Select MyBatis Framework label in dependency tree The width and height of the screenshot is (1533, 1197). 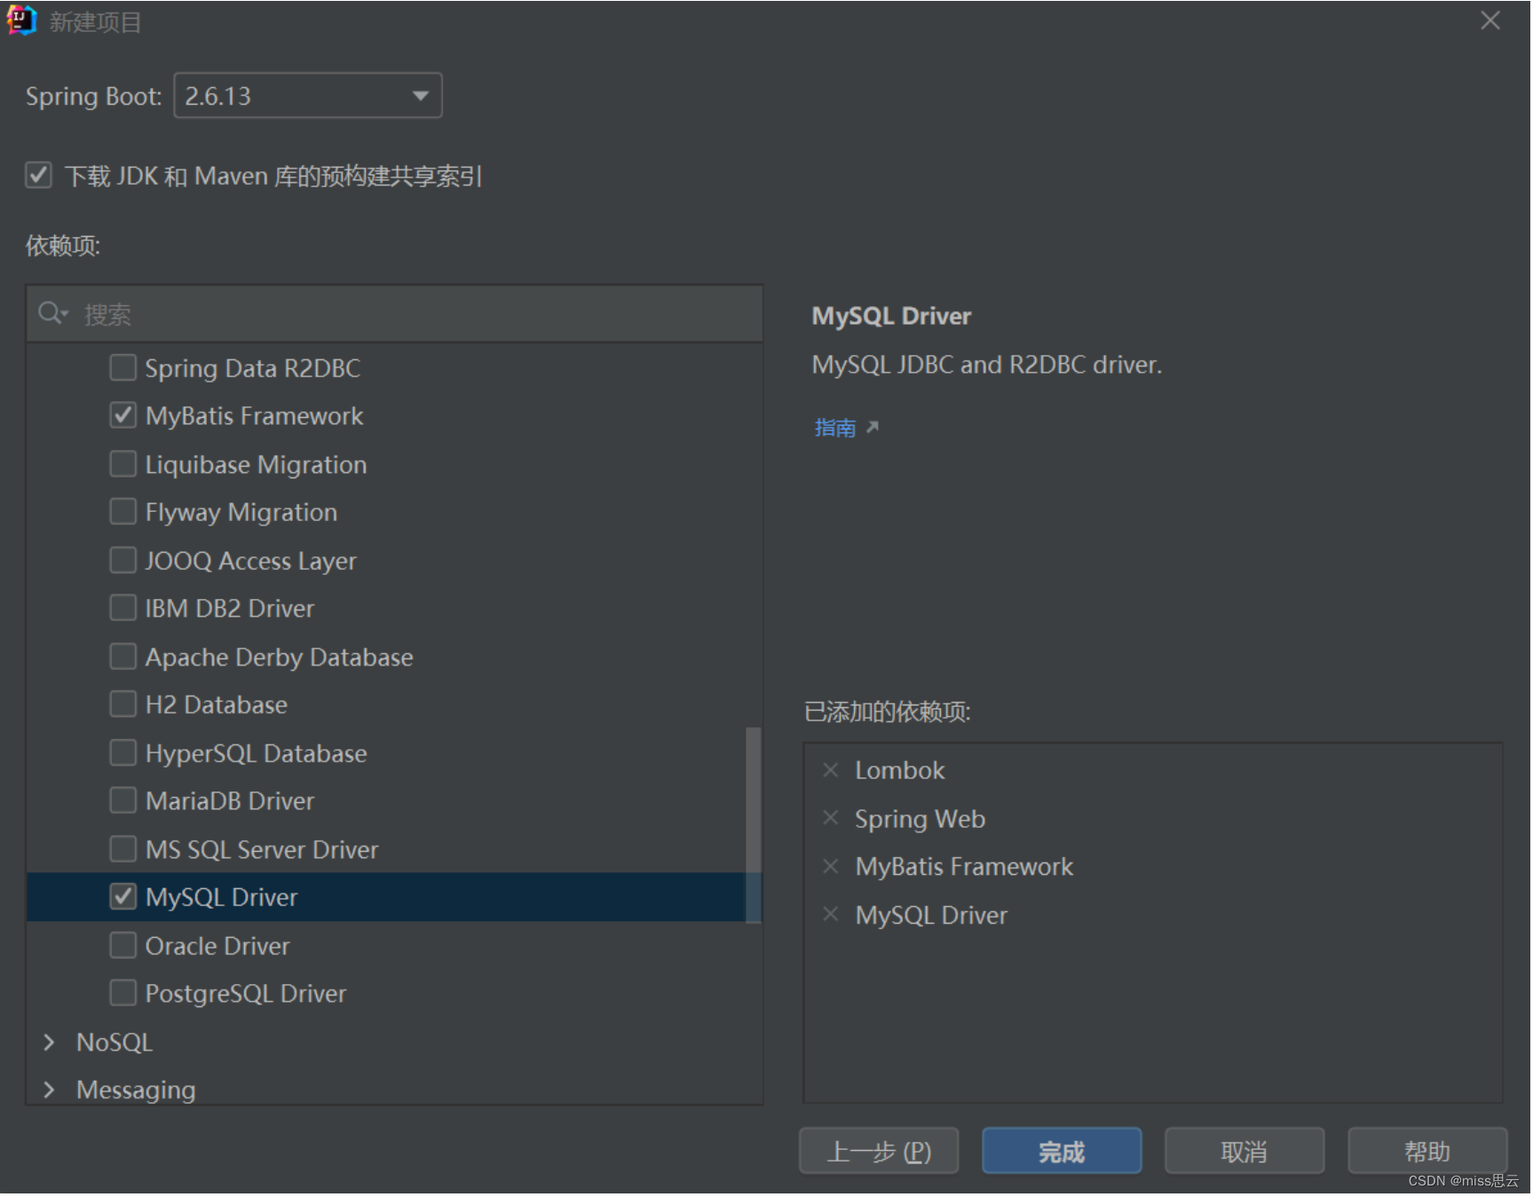pos(255,415)
